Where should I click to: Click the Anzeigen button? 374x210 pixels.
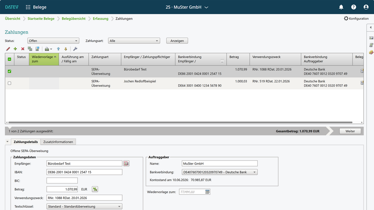click(x=177, y=41)
